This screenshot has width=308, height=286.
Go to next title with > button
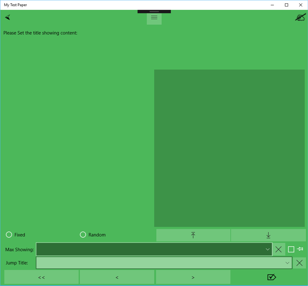click(193, 277)
